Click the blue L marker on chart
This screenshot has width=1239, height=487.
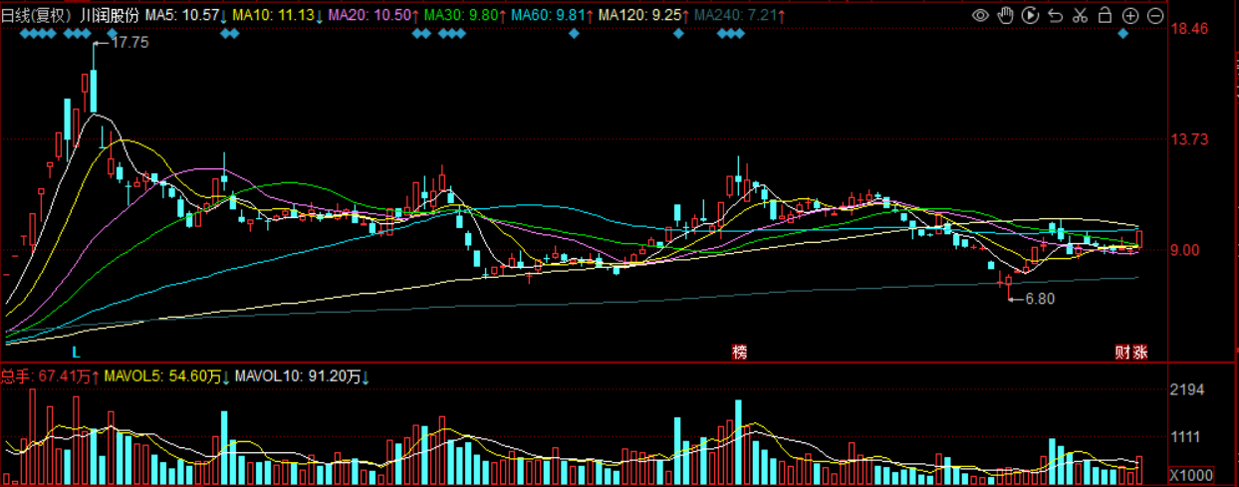75,353
